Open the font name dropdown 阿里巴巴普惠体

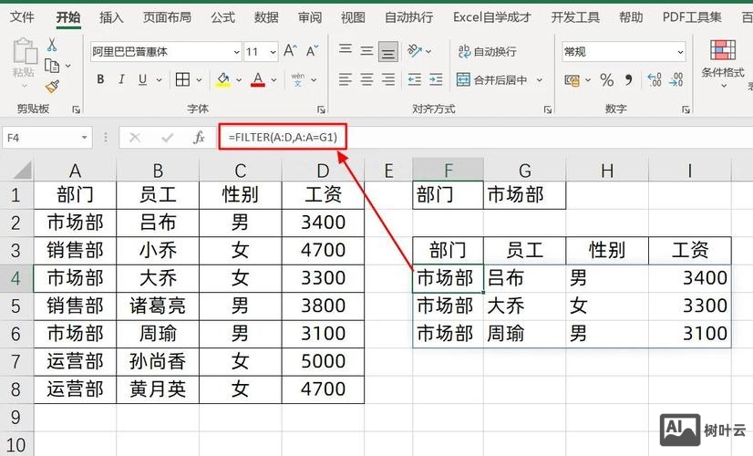(237, 52)
